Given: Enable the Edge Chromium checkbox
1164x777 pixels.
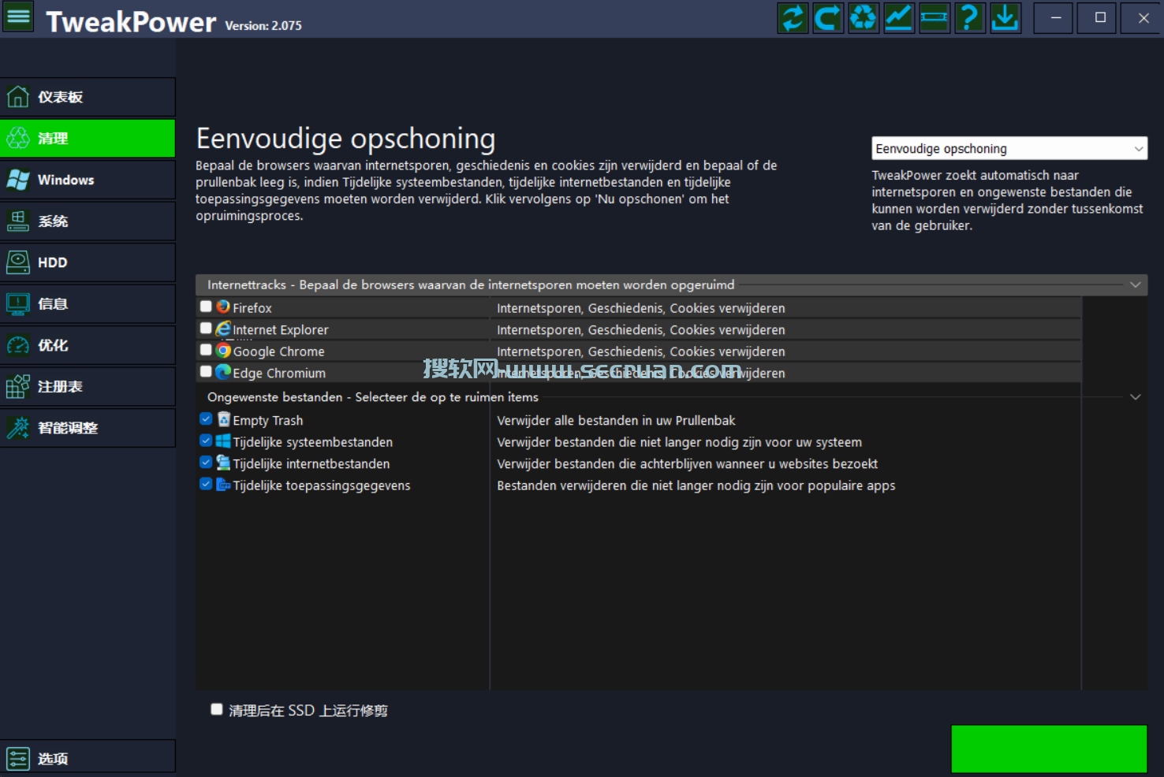Looking at the screenshot, I should [206, 372].
